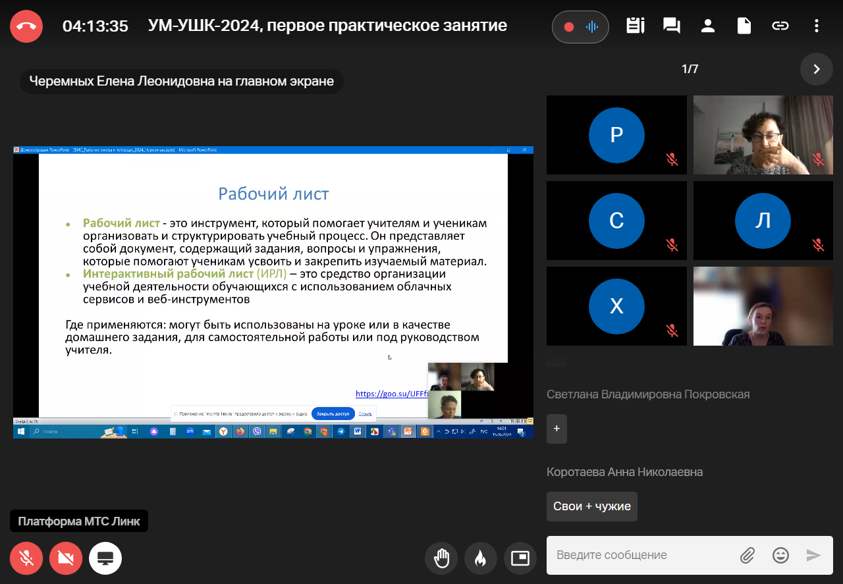Click the plus reaction under Покровская's message
The height and width of the screenshot is (584, 843).
(557, 429)
